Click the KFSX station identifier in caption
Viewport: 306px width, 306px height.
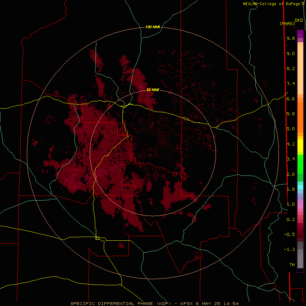pyautogui.click(x=187, y=304)
